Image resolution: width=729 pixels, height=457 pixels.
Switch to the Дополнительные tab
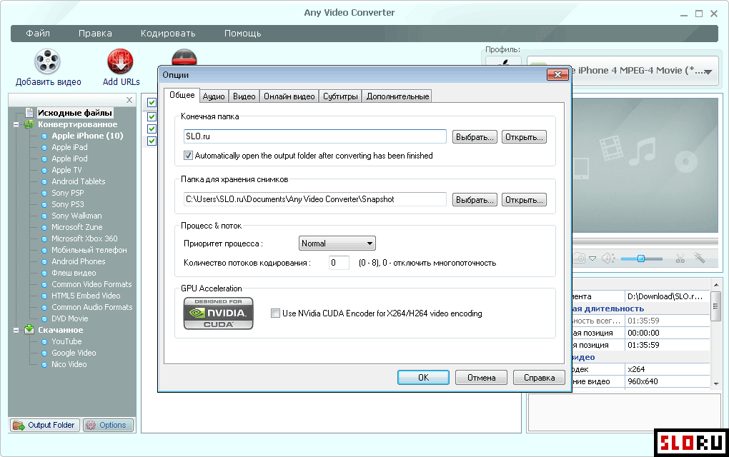tap(397, 96)
